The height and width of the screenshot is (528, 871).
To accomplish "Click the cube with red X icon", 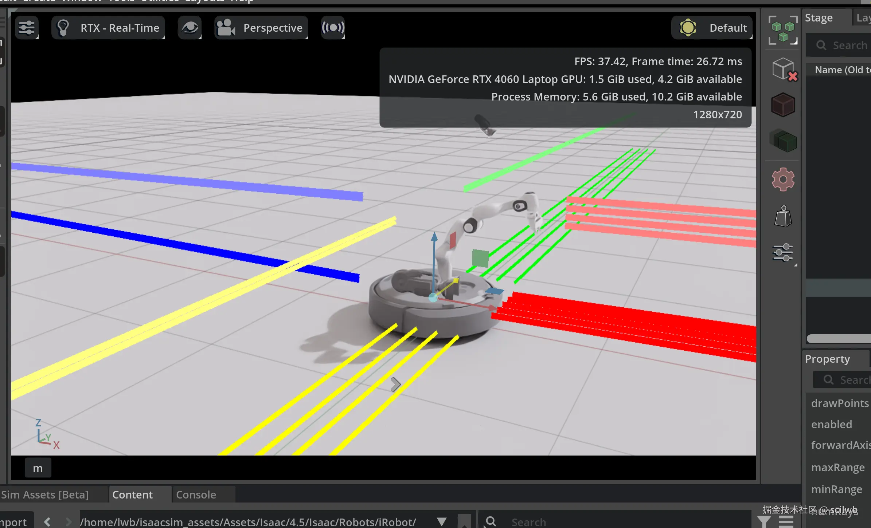I will pos(784,69).
